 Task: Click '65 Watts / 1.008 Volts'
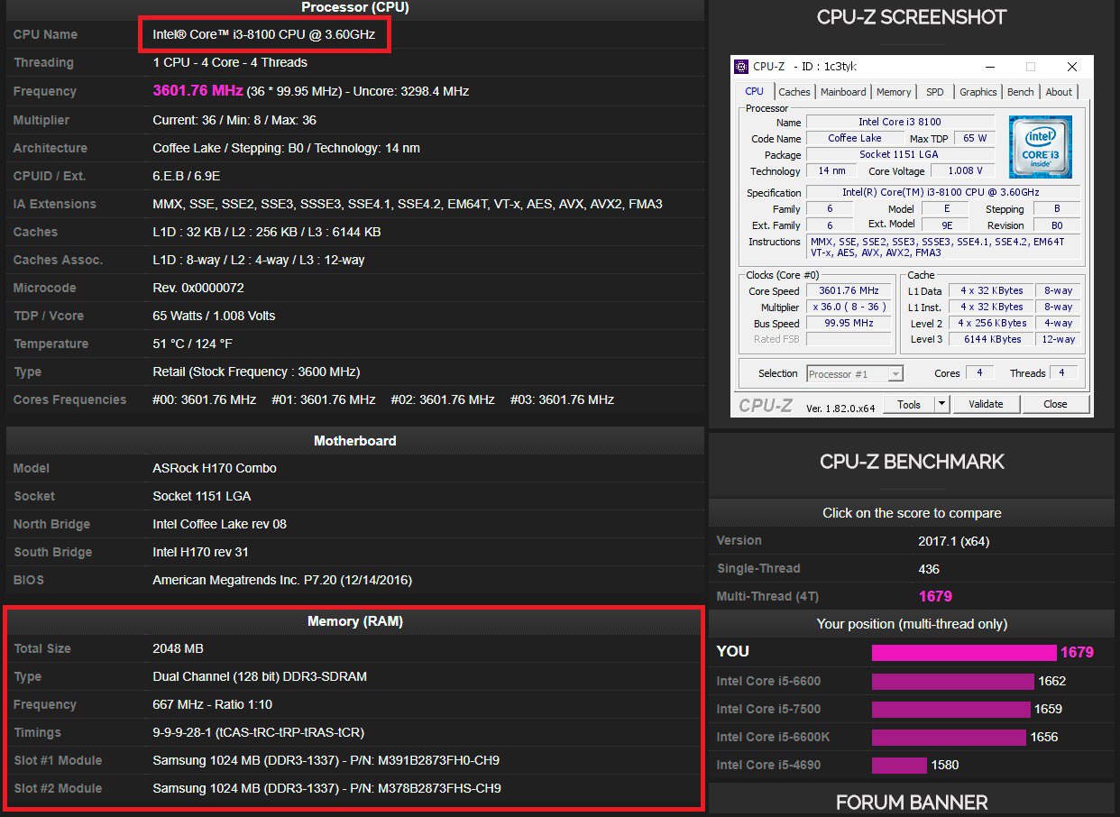214,316
